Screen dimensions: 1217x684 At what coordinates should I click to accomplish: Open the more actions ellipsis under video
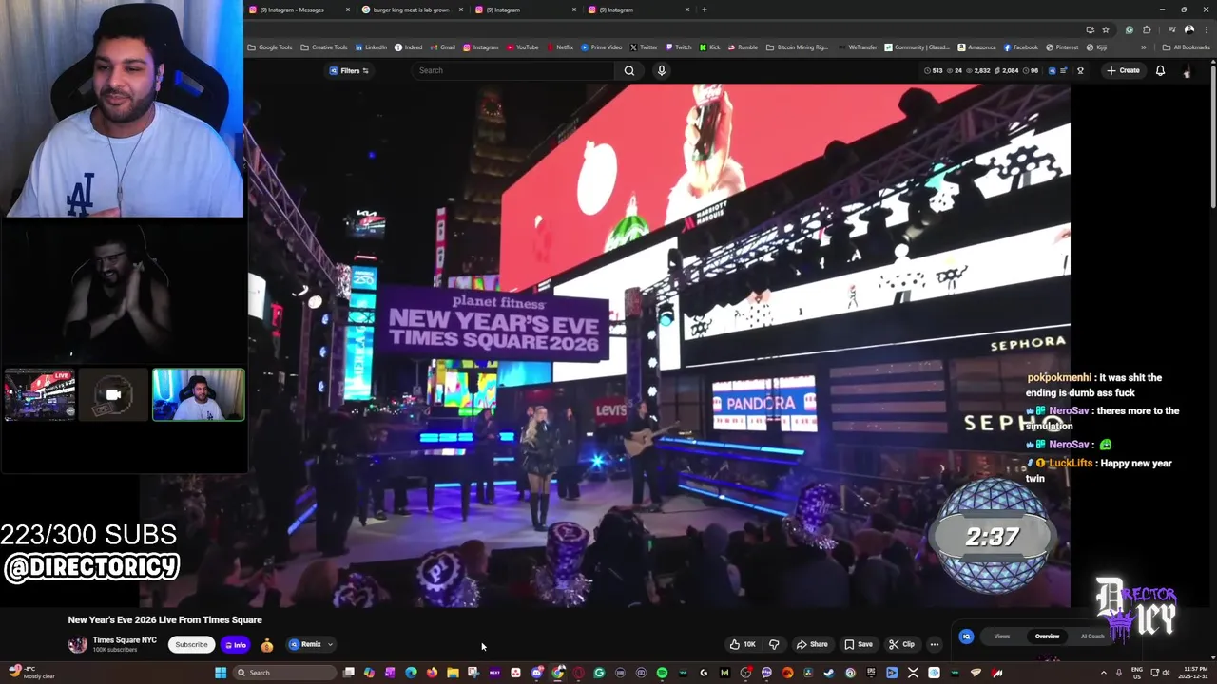pyautogui.click(x=934, y=644)
